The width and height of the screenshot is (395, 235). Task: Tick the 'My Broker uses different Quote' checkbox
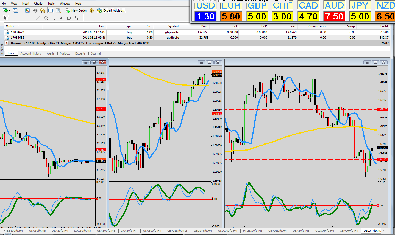[220, 1]
